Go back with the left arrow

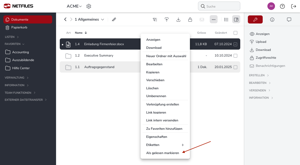pyautogui.click(x=65, y=19)
